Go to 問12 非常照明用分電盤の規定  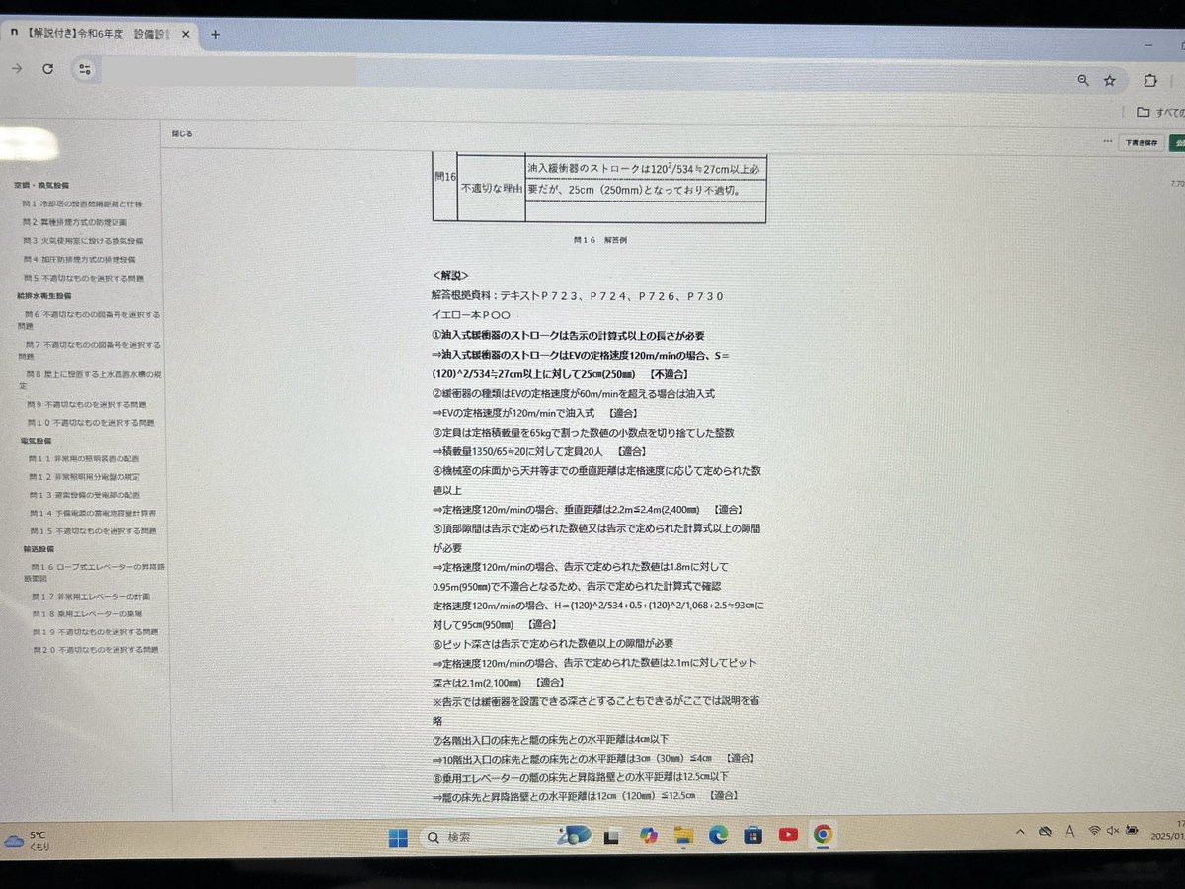[85, 476]
